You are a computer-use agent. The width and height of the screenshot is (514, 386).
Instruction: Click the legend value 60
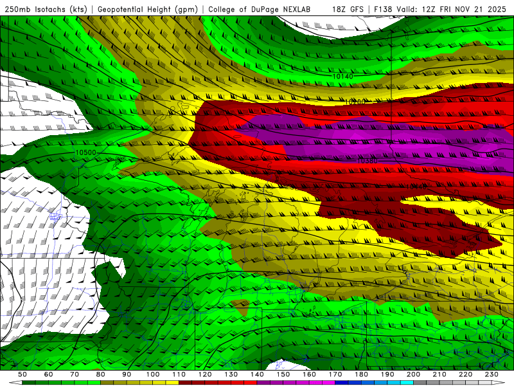(x=49, y=374)
